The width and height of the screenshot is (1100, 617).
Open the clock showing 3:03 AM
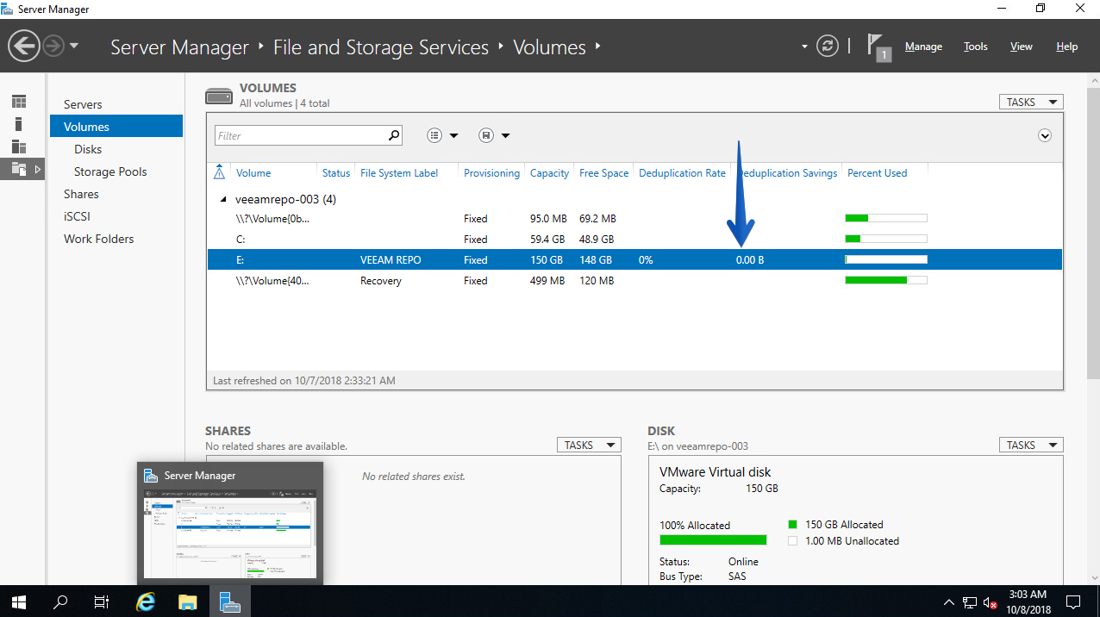click(x=1027, y=601)
